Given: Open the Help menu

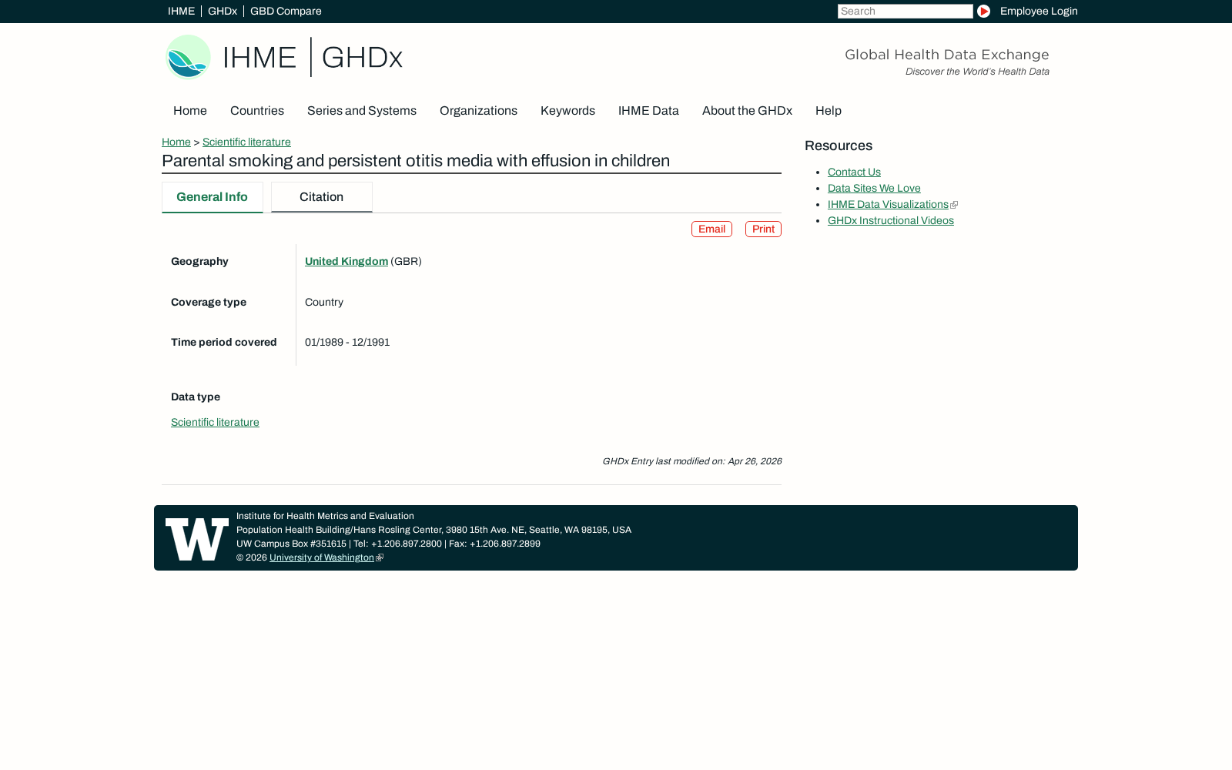Looking at the screenshot, I should [x=829, y=111].
